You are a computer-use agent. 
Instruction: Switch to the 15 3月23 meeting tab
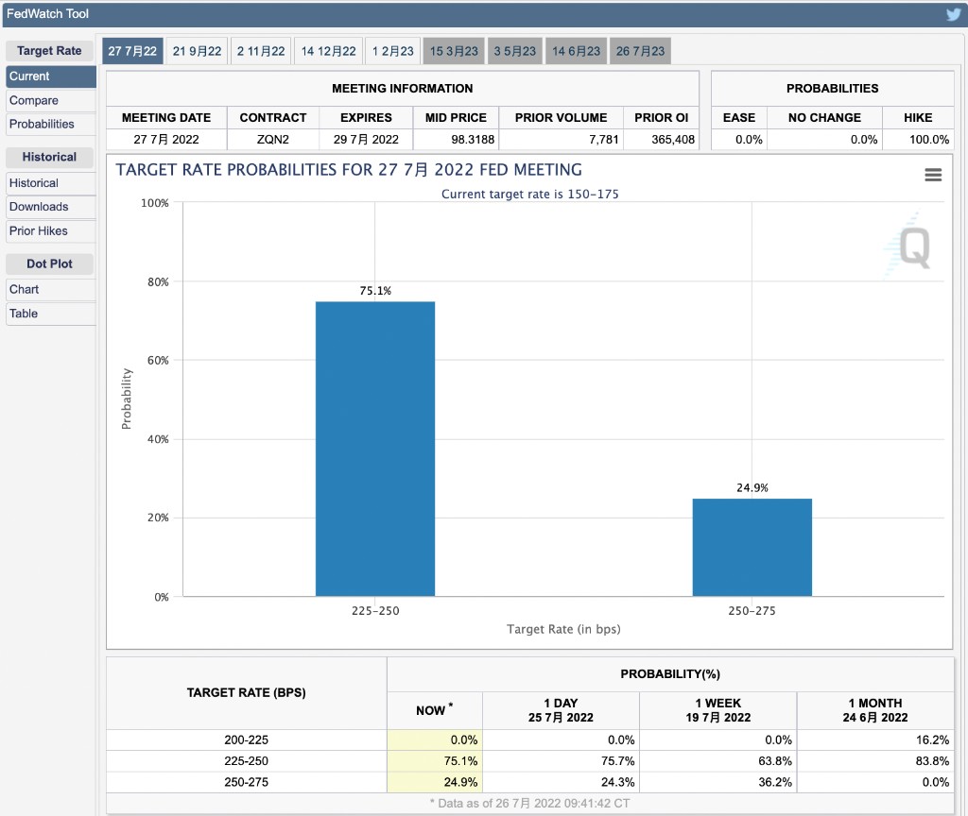tap(455, 51)
